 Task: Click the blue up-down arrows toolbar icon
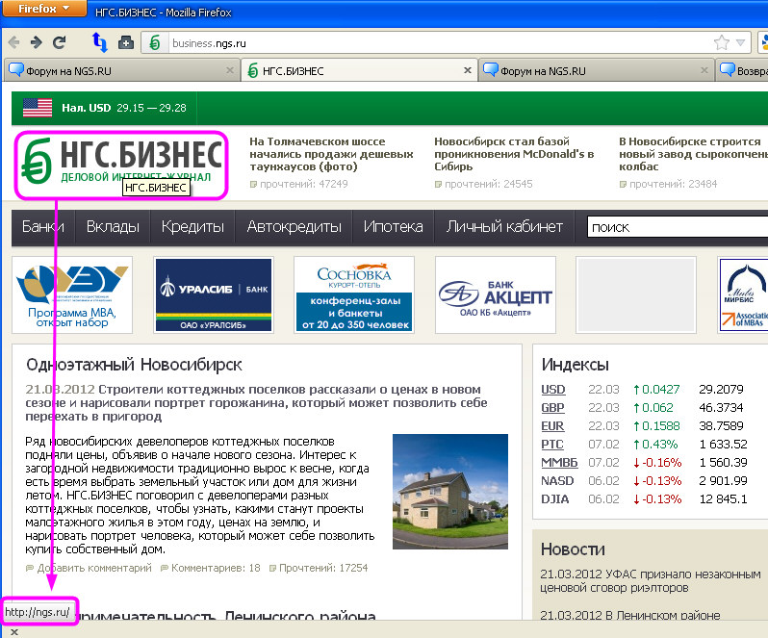click(x=99, y=42)
